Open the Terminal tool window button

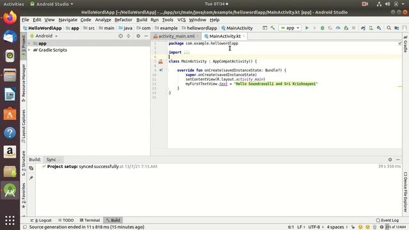pos(89,220)
